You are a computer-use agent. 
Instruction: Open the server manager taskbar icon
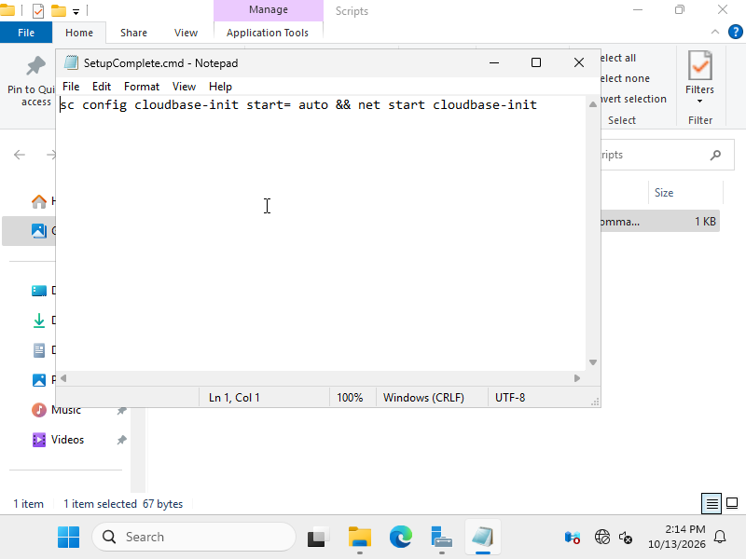441,538
